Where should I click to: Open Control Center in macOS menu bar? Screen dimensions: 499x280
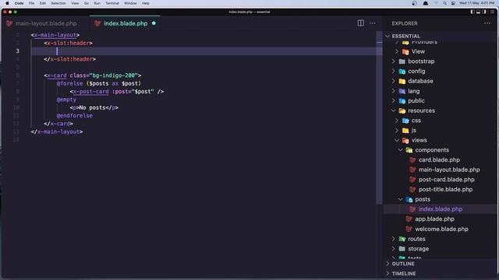coord(453,3)
